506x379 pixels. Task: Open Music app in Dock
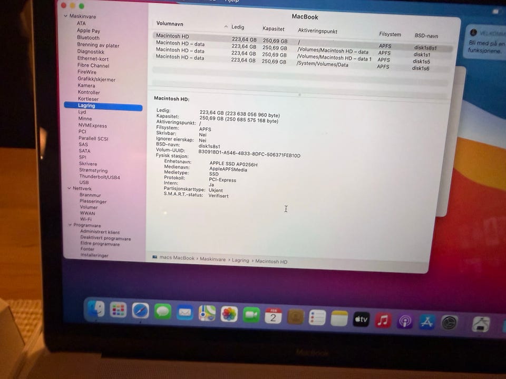pyautogui.click(x=383, y=321)
